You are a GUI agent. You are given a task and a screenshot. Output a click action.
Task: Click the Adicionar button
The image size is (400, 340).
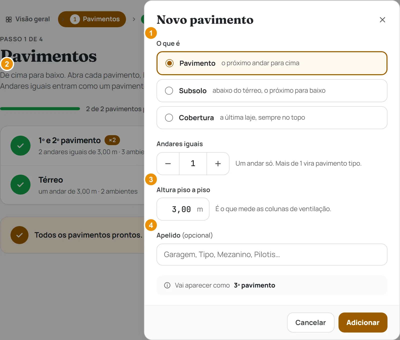(363, 323)
